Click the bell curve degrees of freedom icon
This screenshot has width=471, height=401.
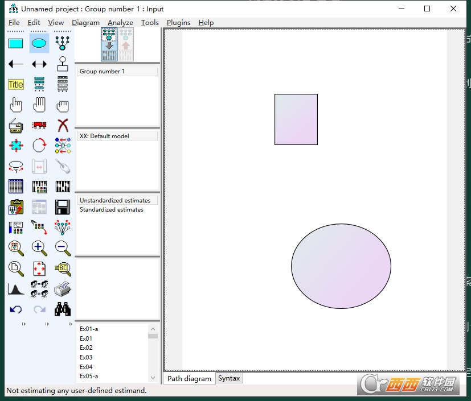(15, 289)
